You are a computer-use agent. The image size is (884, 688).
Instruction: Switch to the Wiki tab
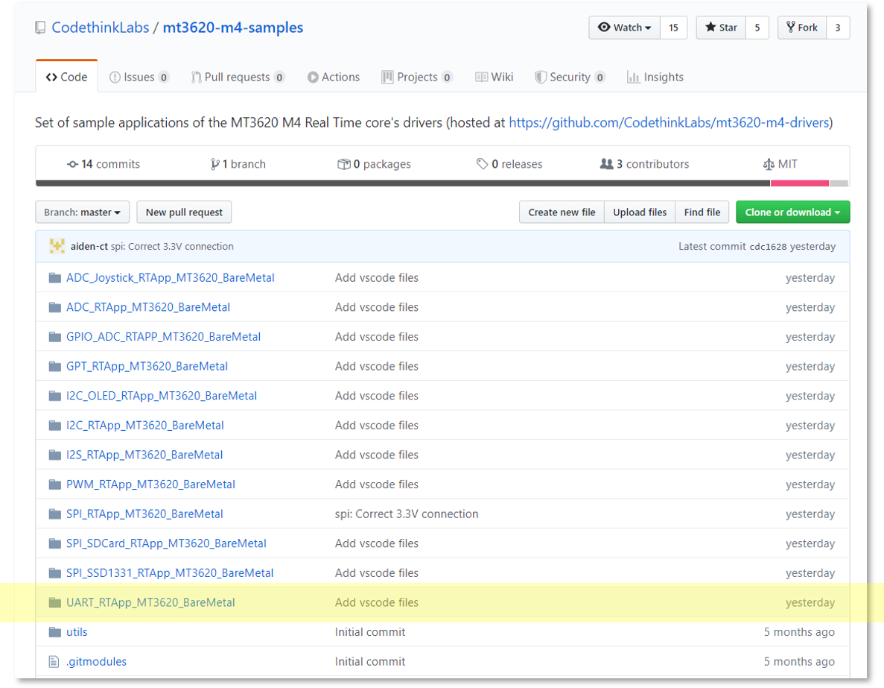coord(494,78)
